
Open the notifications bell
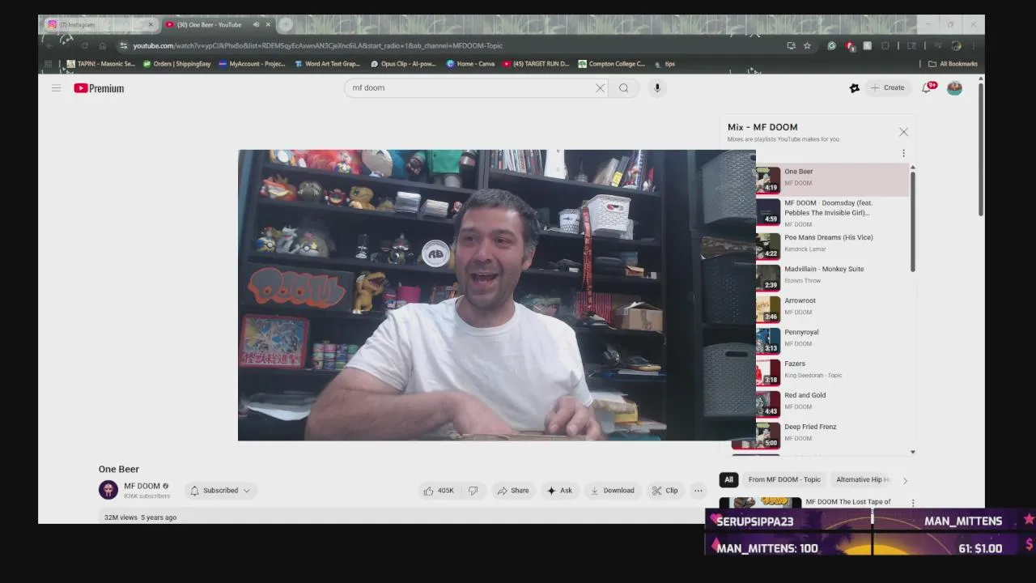[927, 87]
